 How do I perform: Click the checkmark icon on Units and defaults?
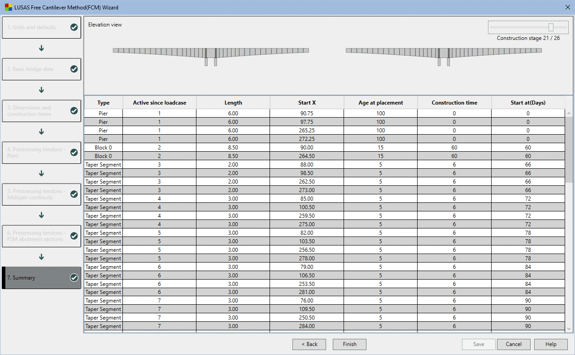click(74, 27)
